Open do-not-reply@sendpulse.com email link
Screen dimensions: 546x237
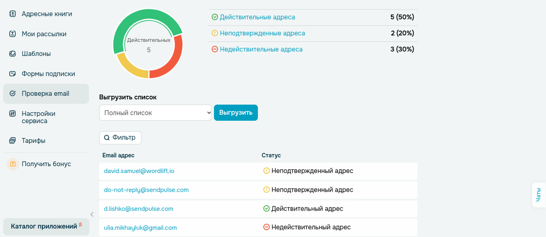[x=146, y=190]
